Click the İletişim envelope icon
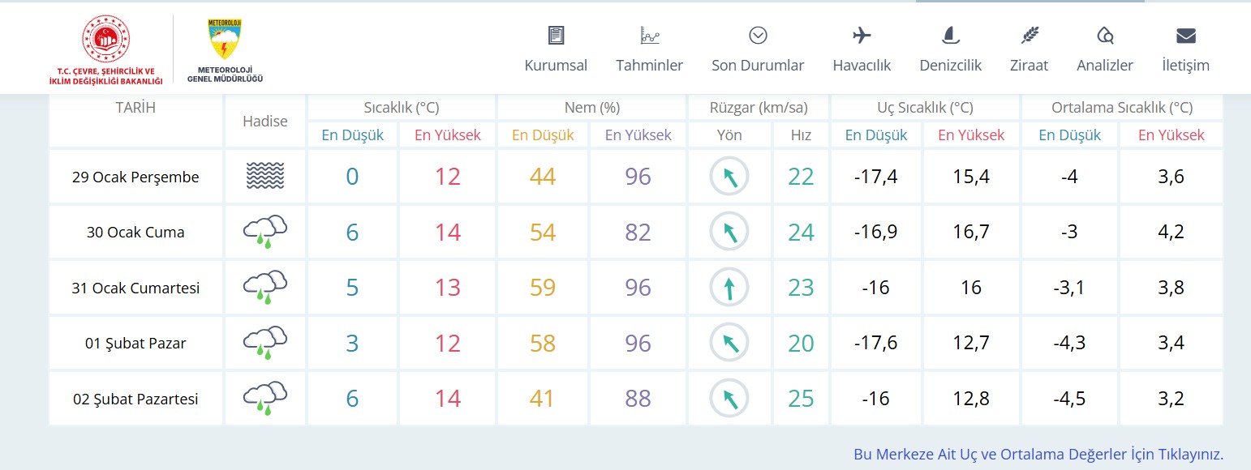1251x470 pixels. pyautogui.click(x=1185, y=35)
